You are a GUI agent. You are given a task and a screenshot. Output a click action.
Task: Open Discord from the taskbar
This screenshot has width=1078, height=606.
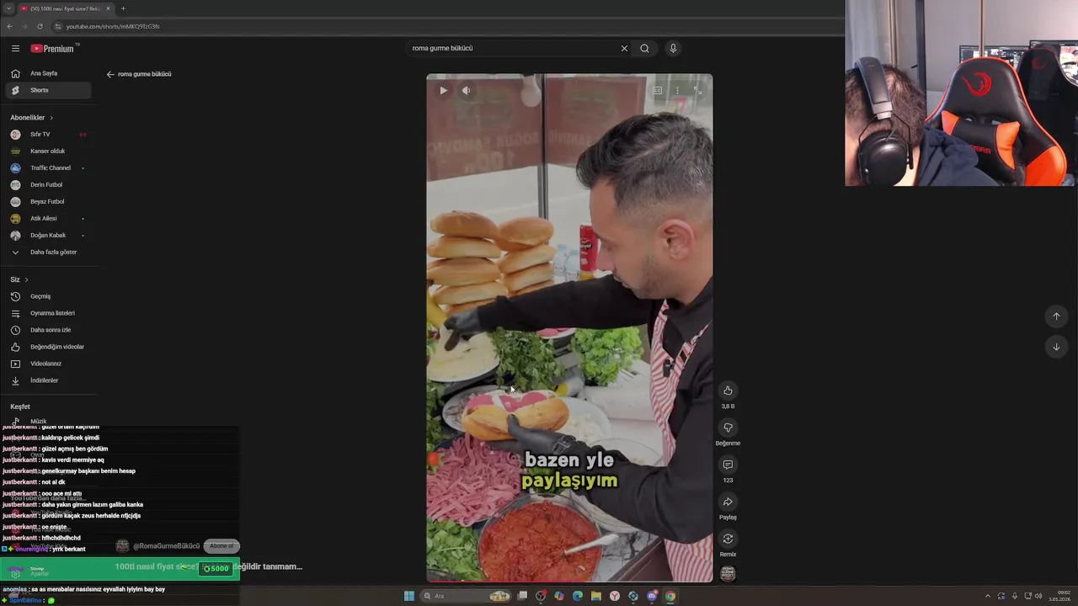pyautogui.click(x=652, y=596)
